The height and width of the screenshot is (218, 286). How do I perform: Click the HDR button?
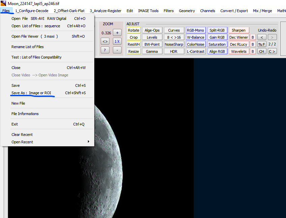pyautogui.click(x=174, y=51)
